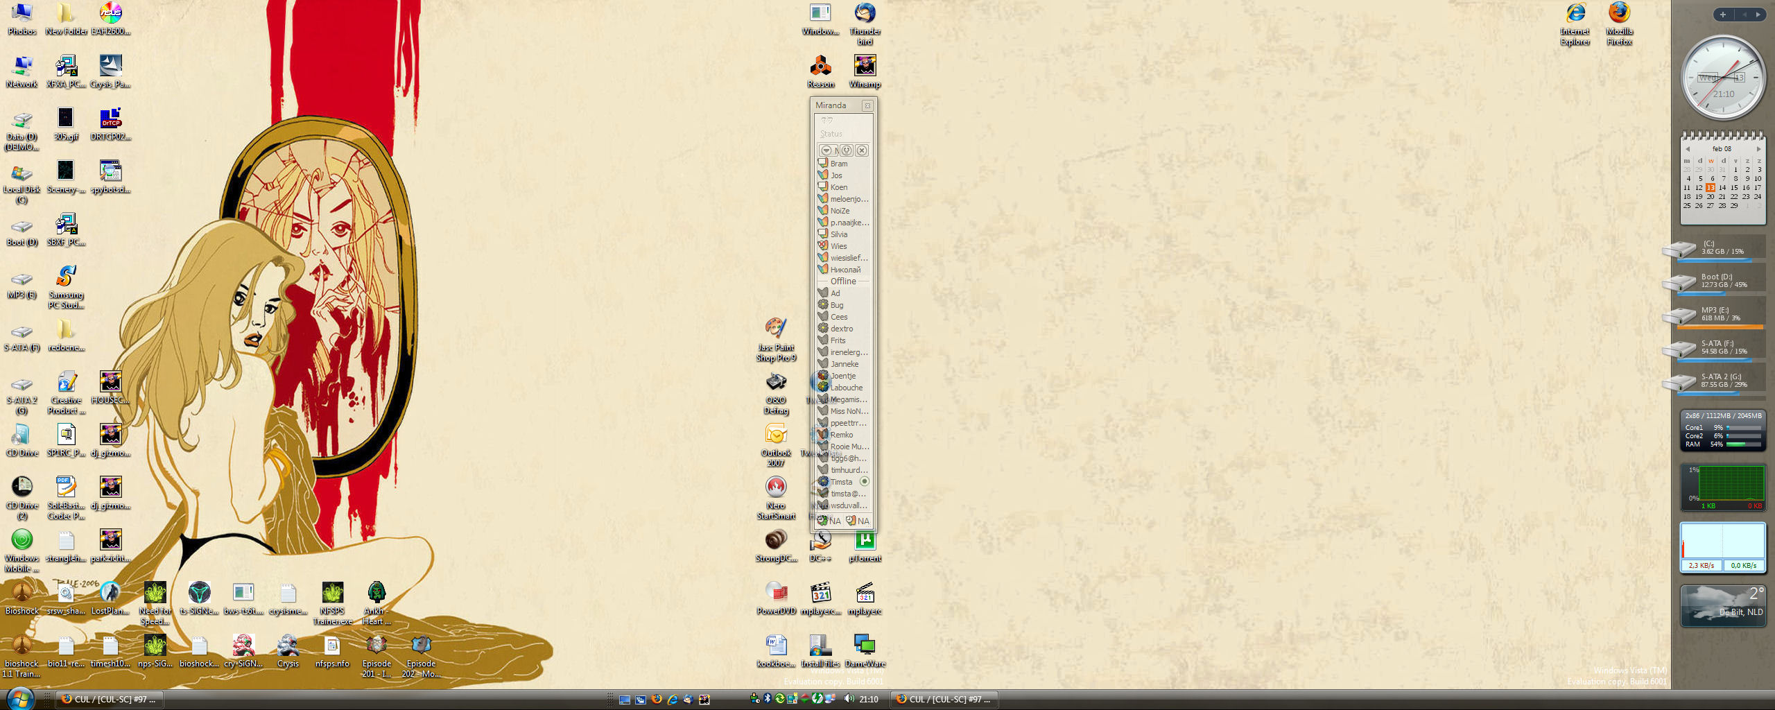Image resolution: width=1775 pixels, height=710 pixels.
Task: Launch Bioshock from the desktop icon
Action: (x=21, y=598)
